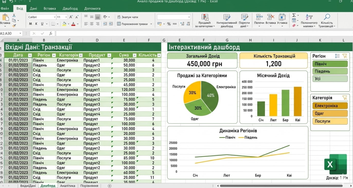353x188 pixels.
Task: Open the Регіон column filter dropdown
Action: point(54,55)
